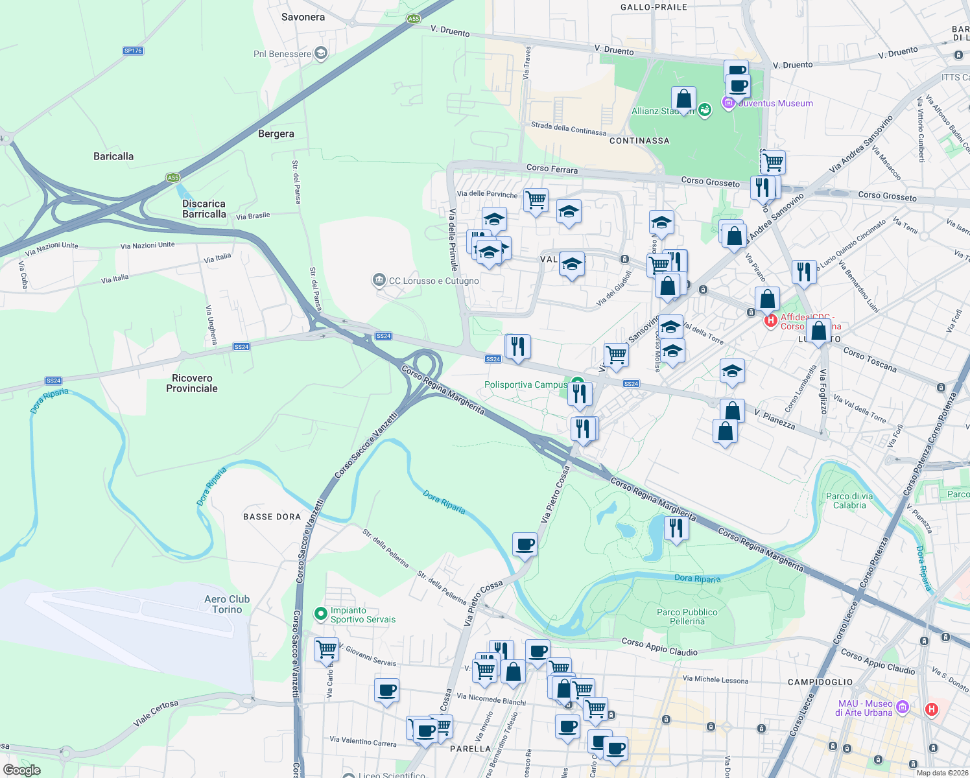The image size is (970, 778).
Task: Click the shopping bag marker near Allianz Stadium
Action: (x=683, y=99)
